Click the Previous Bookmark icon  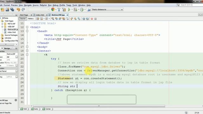point(72,19)
